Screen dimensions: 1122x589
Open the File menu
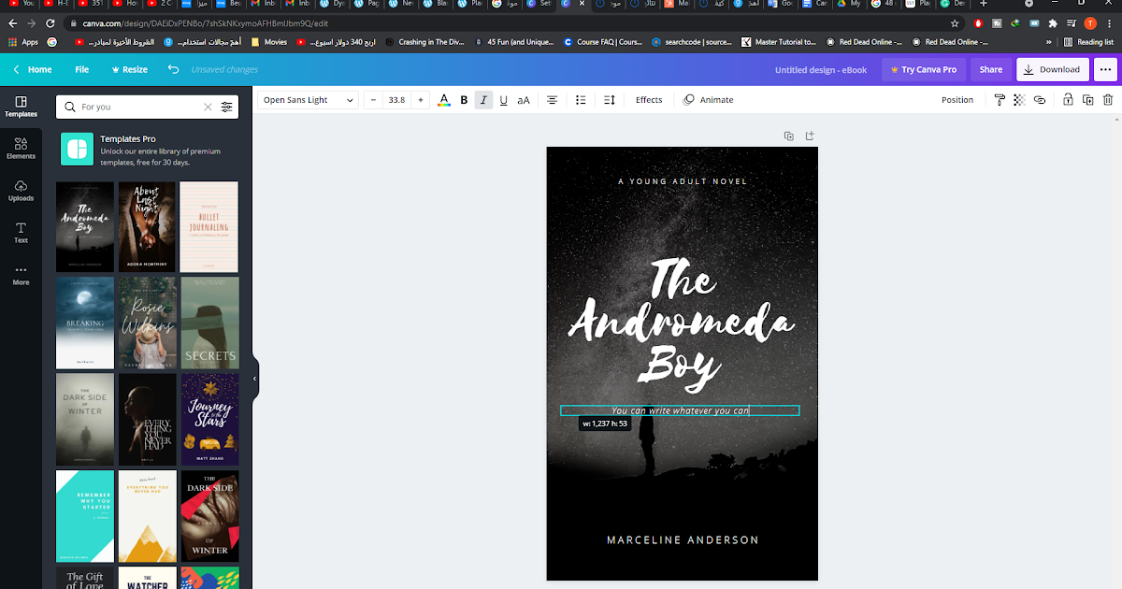[x=82, y=69]
